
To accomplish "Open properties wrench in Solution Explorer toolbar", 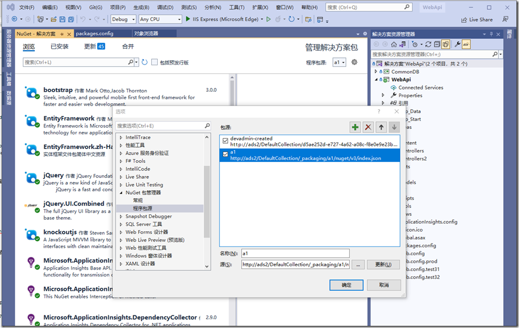I will pyautogui.click(x=457, y=44).
